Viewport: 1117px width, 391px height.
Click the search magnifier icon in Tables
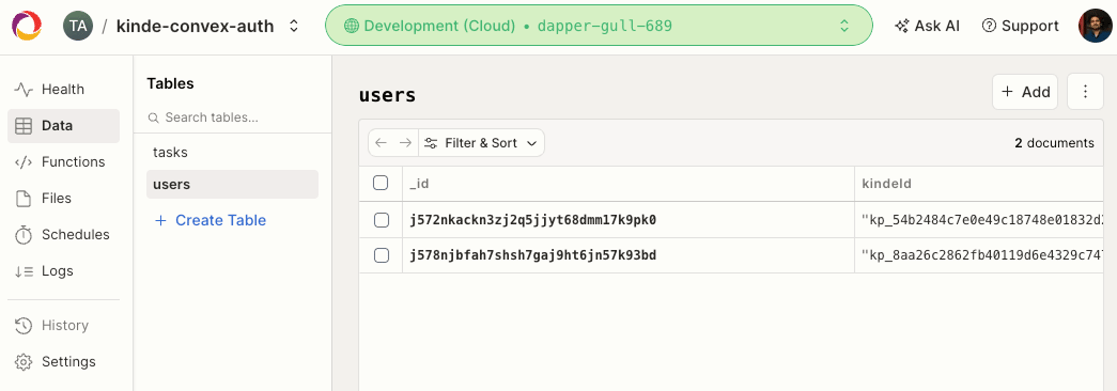pos(153,118)
